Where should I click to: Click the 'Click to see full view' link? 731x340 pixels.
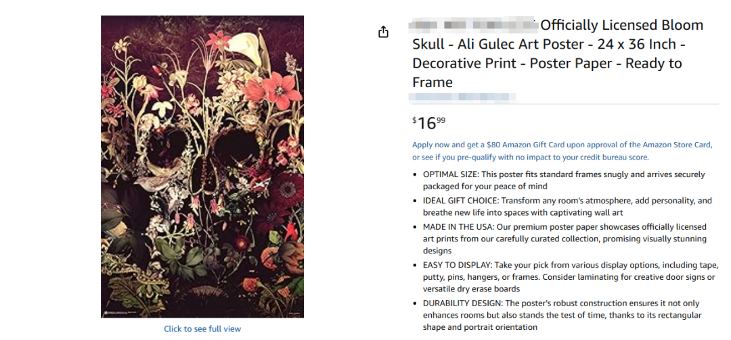tap(202, 329)
